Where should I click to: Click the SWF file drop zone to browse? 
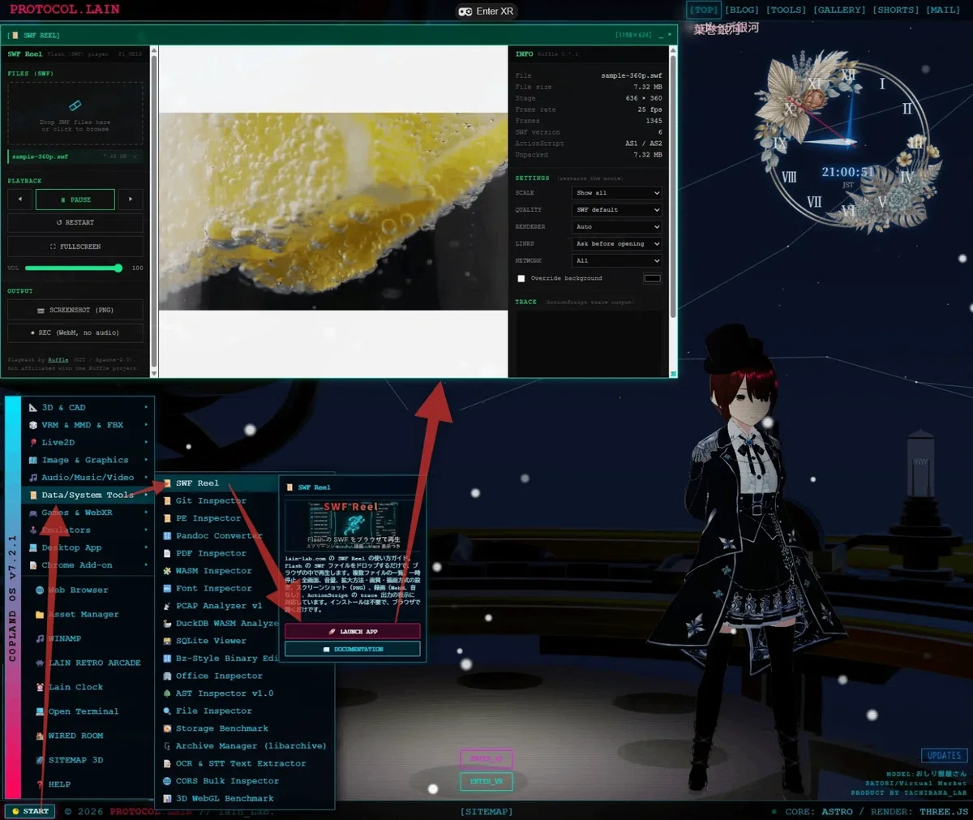pyautogui.click(x=75, y=113)
